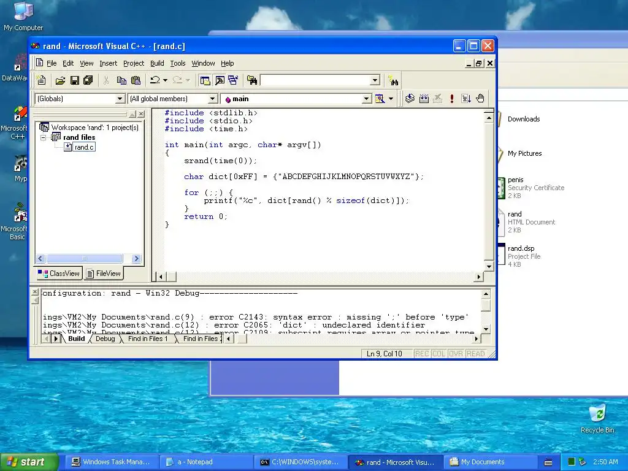This screenshot has height=471, width=628.
Task: Open Window List toolbar icon
Action: (233, 80)
